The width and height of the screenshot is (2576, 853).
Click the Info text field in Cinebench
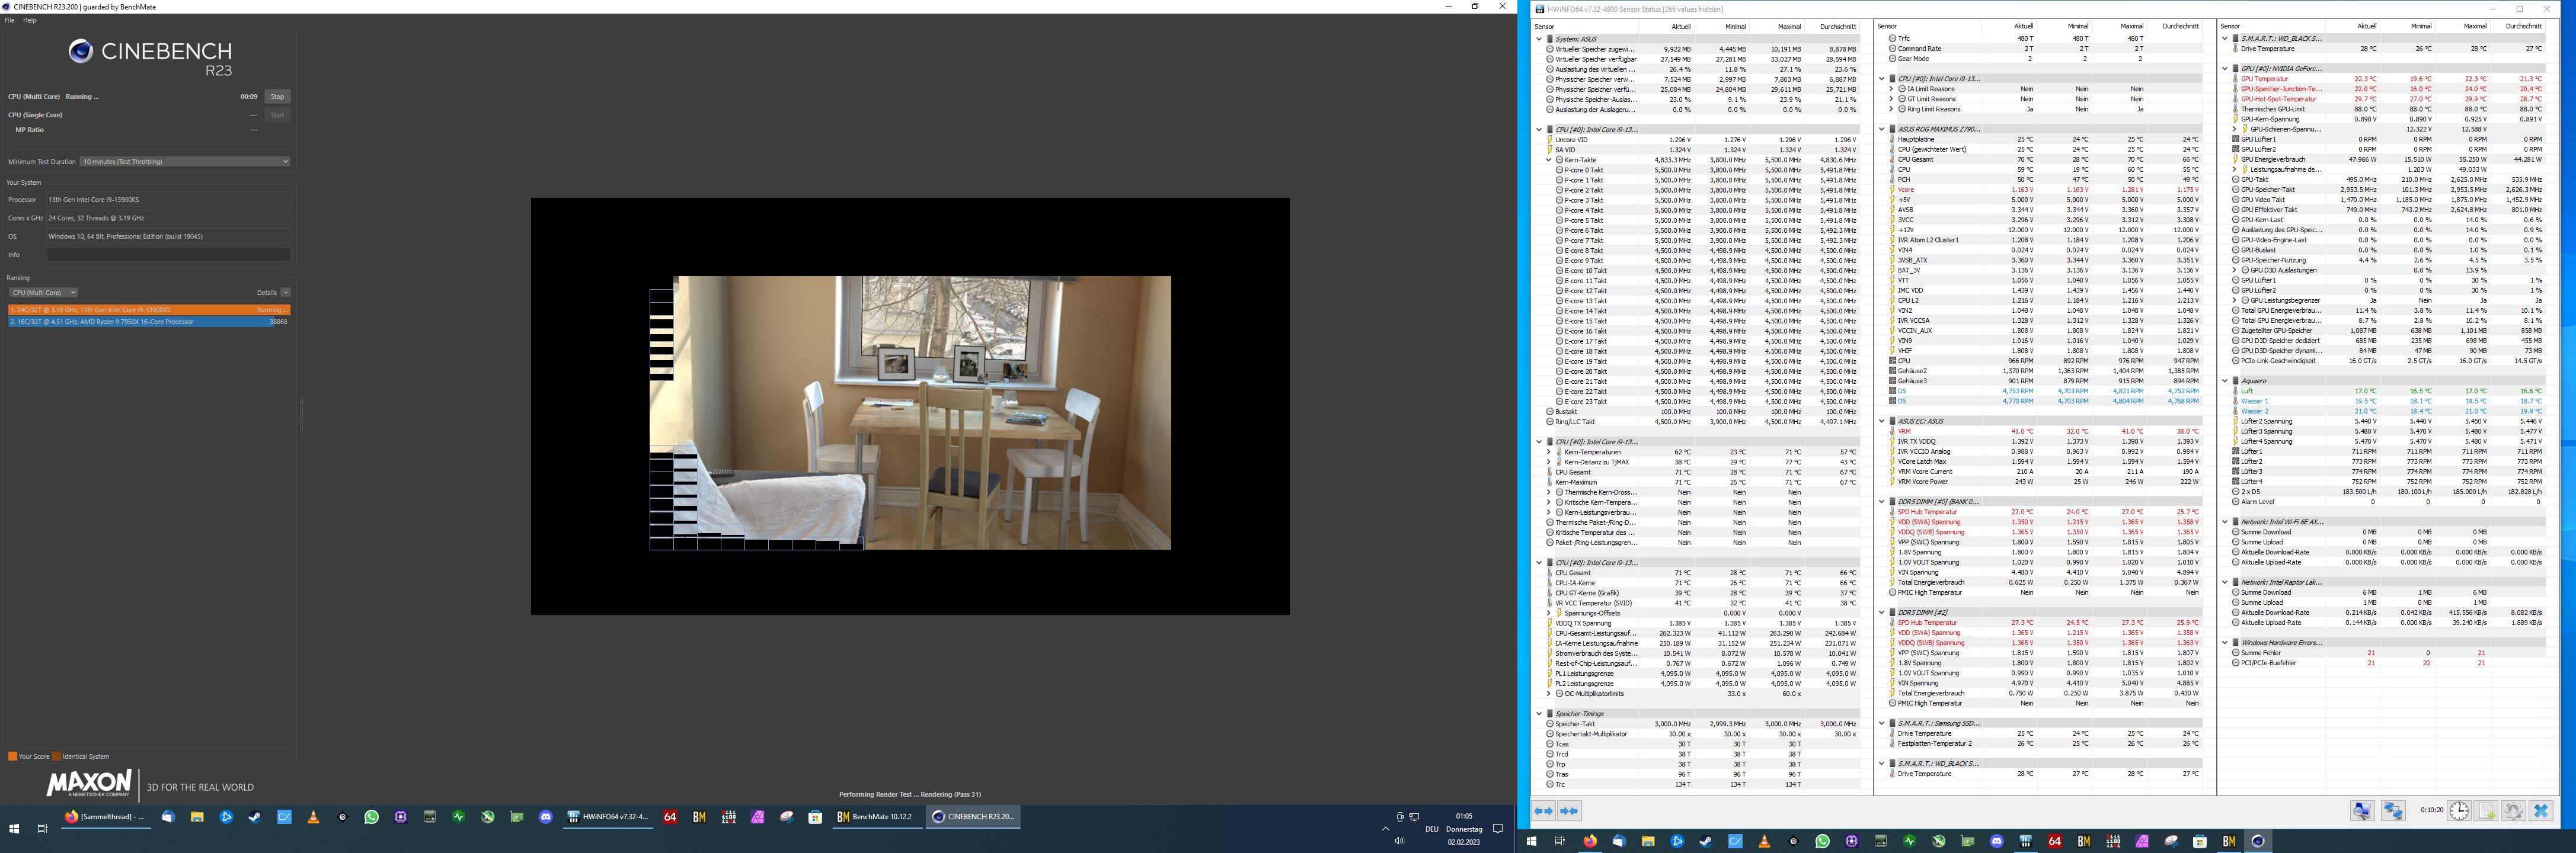pyautogui.click(x=169, y=255)
